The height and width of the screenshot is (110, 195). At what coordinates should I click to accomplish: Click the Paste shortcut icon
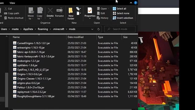(x=5, y=18)
